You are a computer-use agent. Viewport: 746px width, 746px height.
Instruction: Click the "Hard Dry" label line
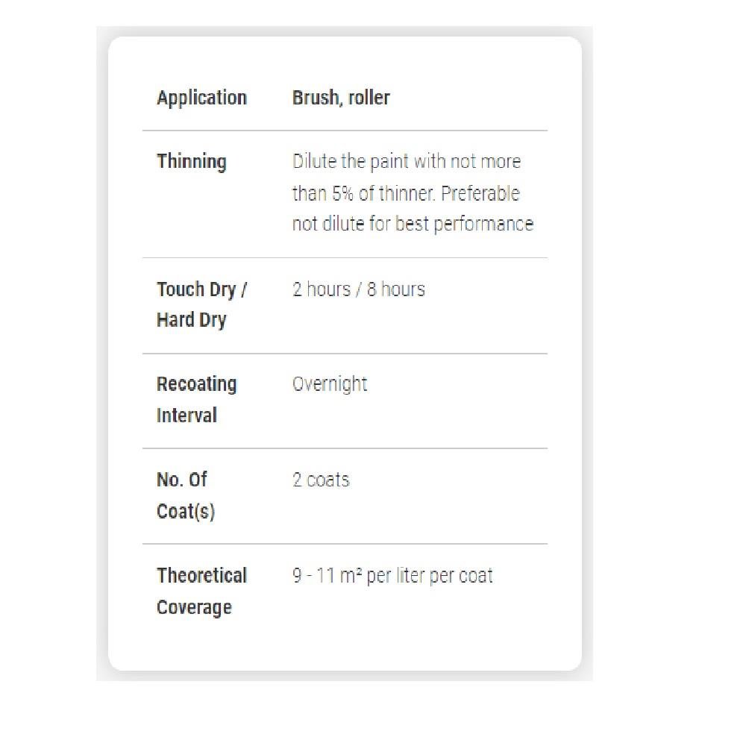pos(191,320)
